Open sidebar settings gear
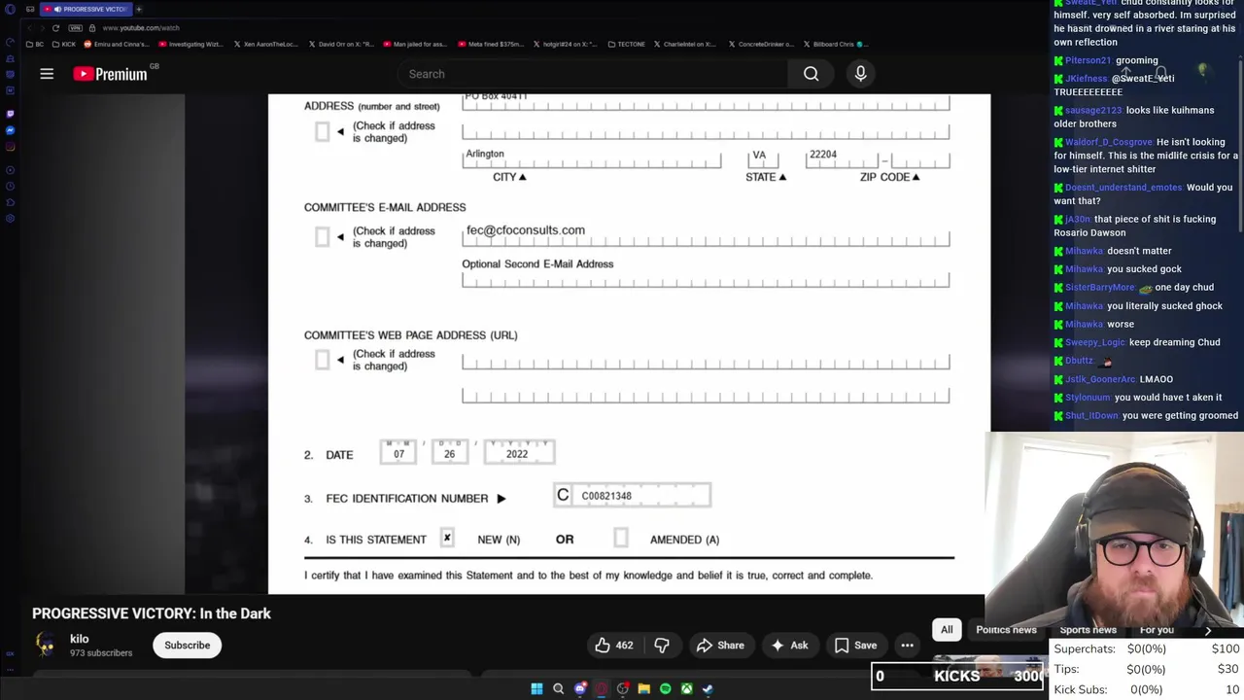The width and height of the screenshot is (1244, 700). [x=10, y=219]
